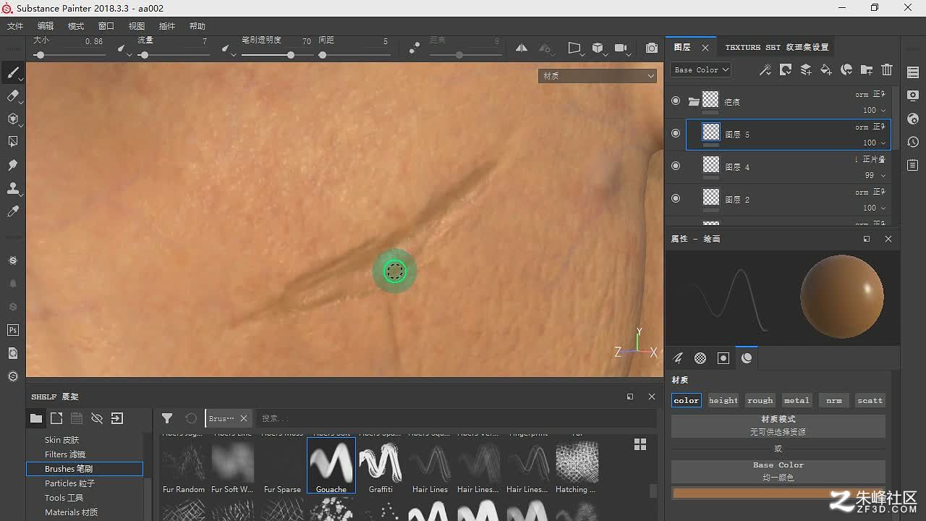
Task: Add a new folder in Layers panel
Action: coord(867,69)
